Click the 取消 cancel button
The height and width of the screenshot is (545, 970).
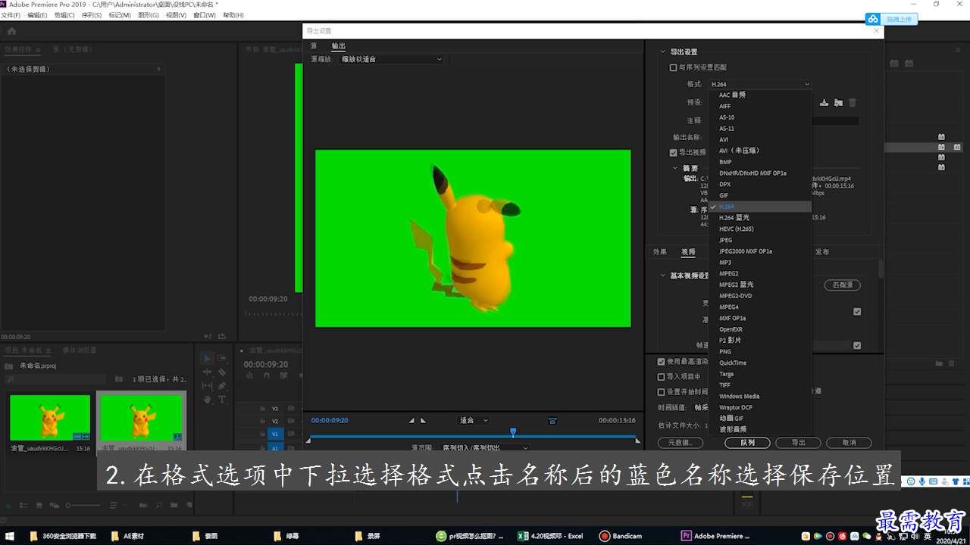(x=849, y=443)
